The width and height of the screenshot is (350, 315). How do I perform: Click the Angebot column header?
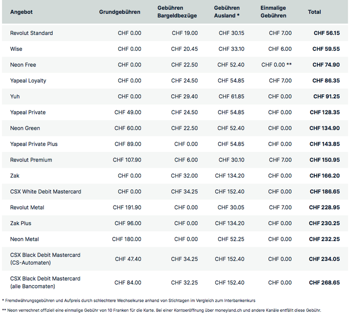pyautogui.click(x=21, y=12)
